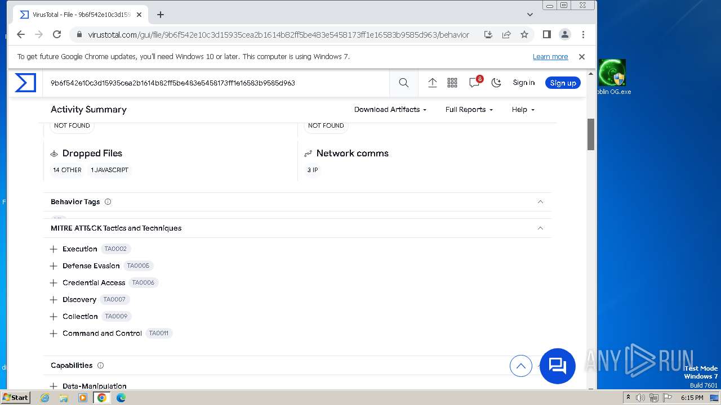Viewport: 721px width, 405px height.
Task: Click the Sign in link
Action: 524,83
